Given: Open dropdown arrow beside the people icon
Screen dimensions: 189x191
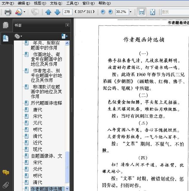Looking at the screenshot, I should tap(24, 12).
